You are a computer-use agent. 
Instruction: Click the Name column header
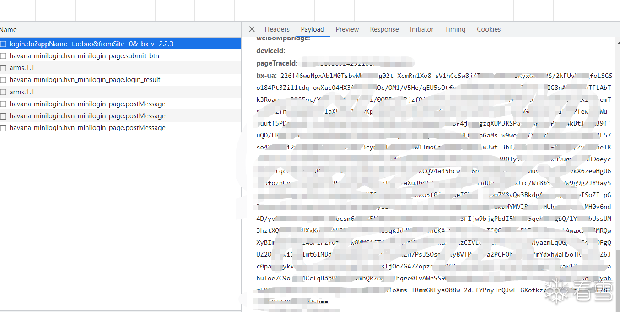(120, 30)
